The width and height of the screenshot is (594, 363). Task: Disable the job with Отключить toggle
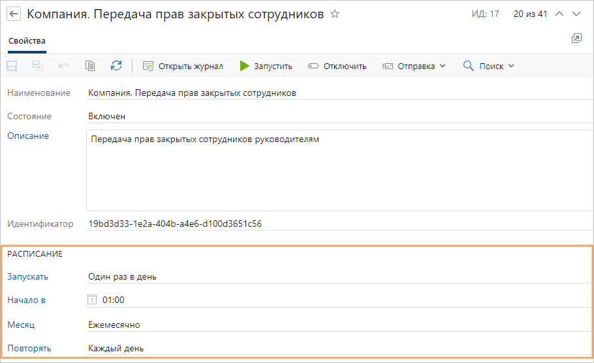tap(337, 66)
